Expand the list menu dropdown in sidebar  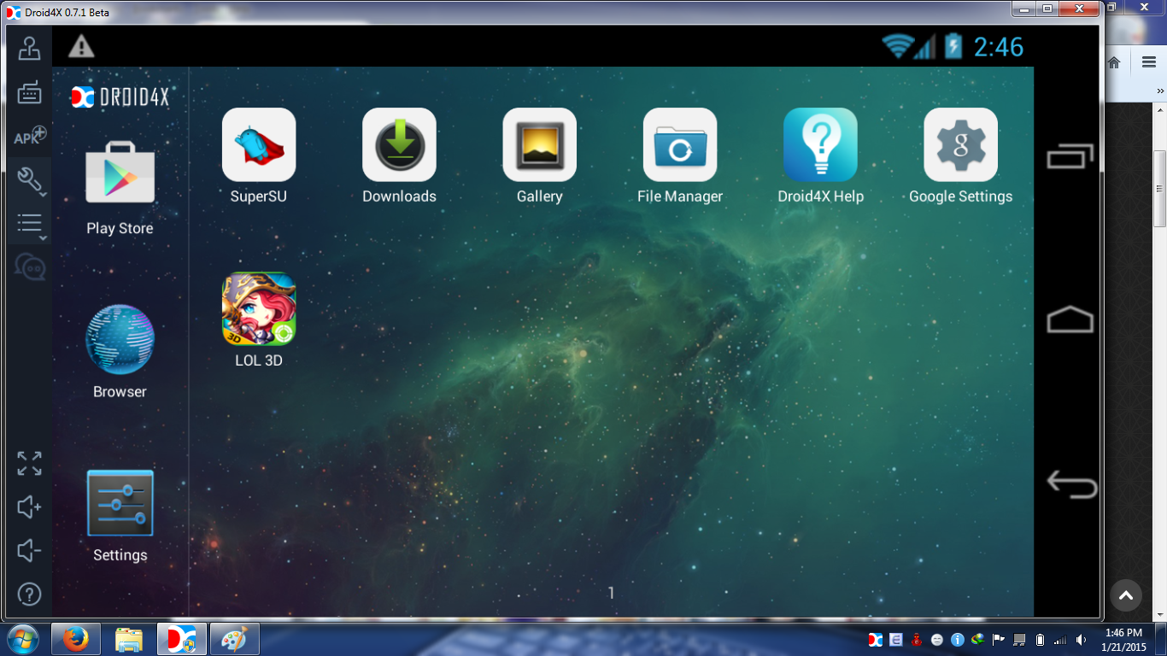coord(31,225)
